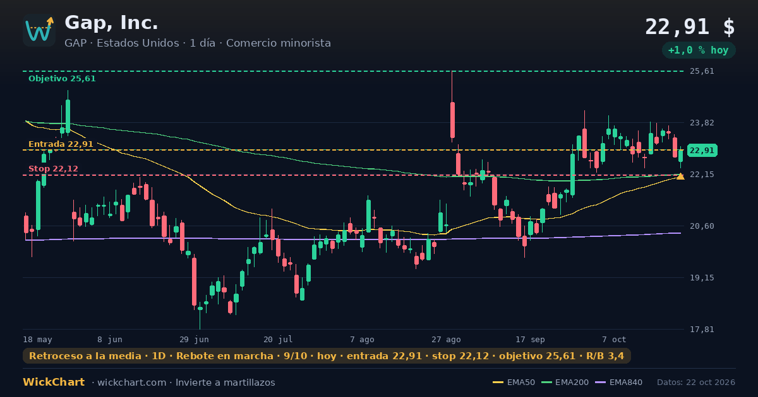
Task: Click the '7 ago' date label
Action: tap(362, 339)
